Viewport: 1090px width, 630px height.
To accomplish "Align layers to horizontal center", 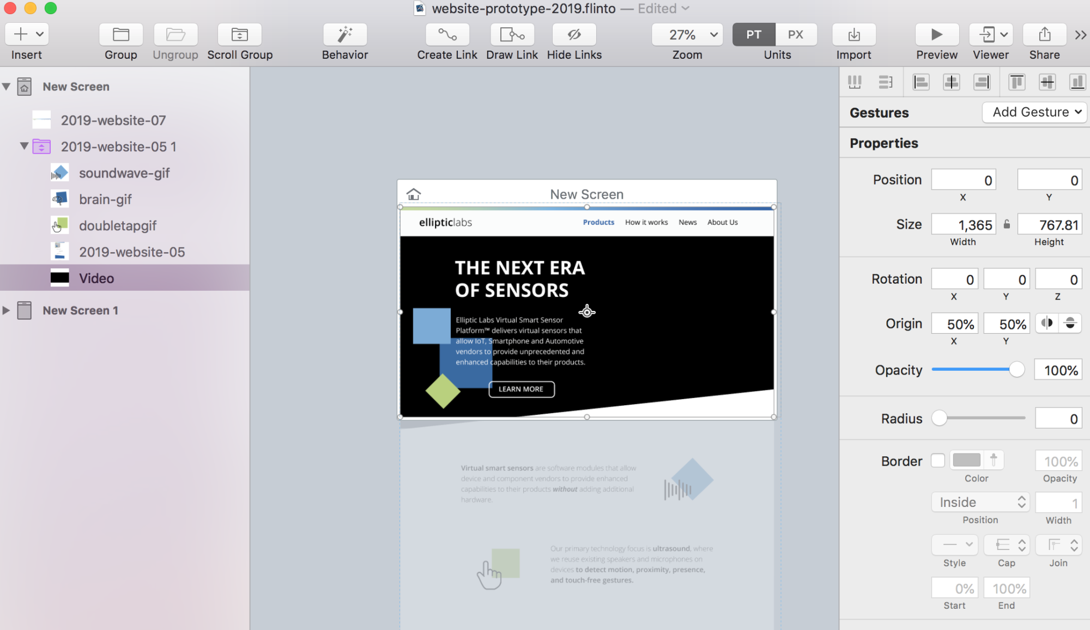I will 952,82.
